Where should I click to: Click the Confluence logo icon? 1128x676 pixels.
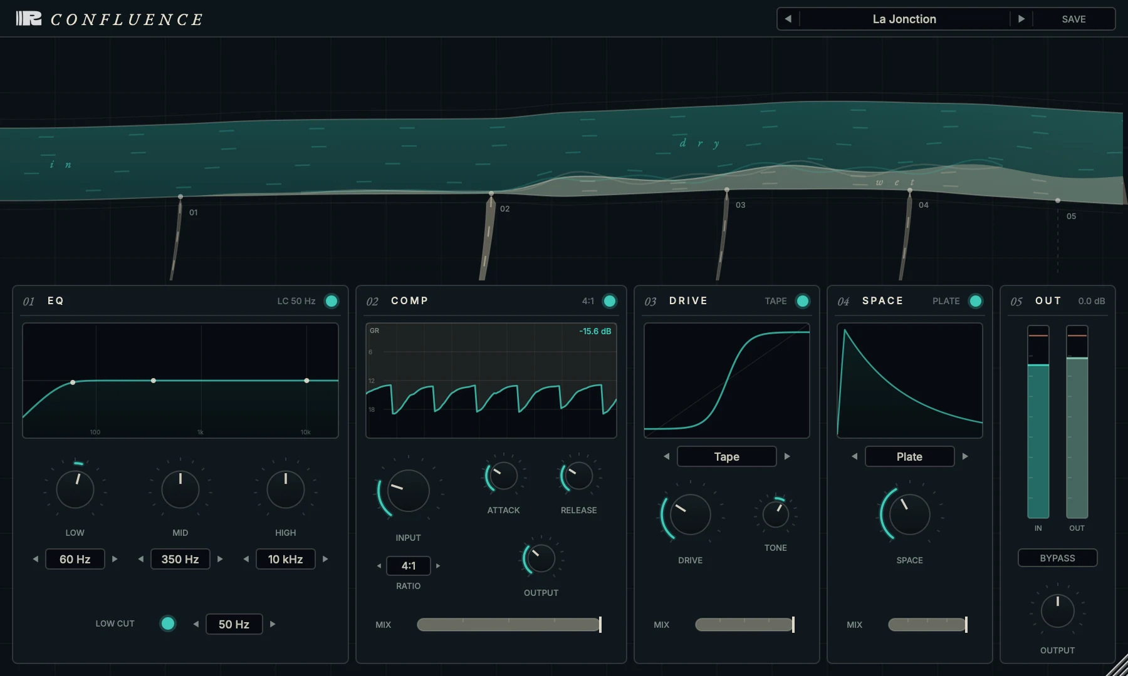tap(28, 19)
